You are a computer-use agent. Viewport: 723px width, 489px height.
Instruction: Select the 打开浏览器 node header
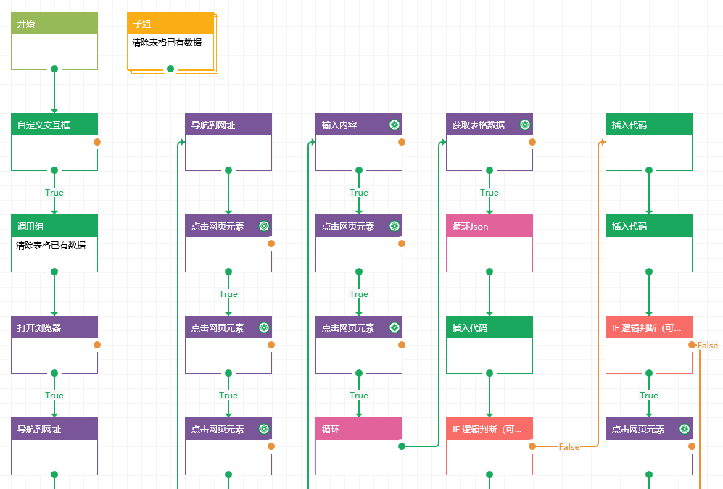(54, 327)
